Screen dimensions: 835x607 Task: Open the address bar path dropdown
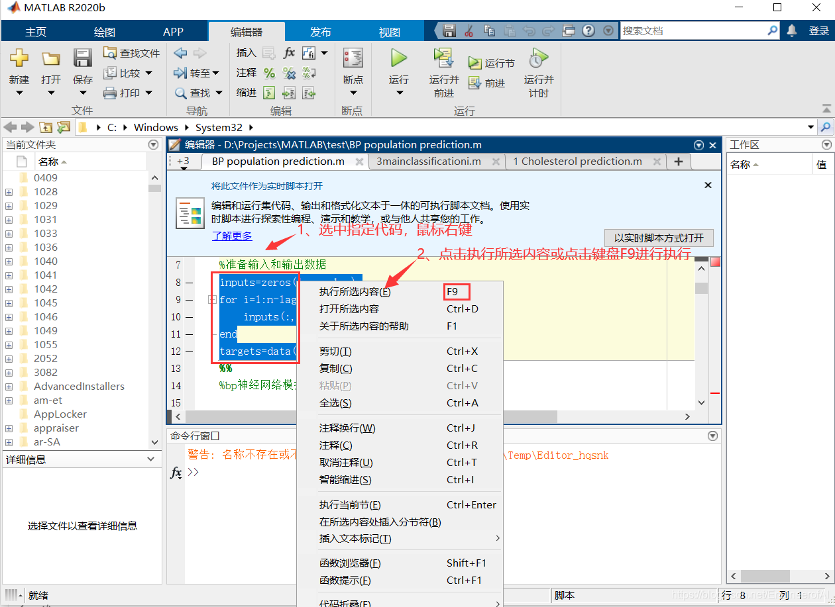click(811, 127)
